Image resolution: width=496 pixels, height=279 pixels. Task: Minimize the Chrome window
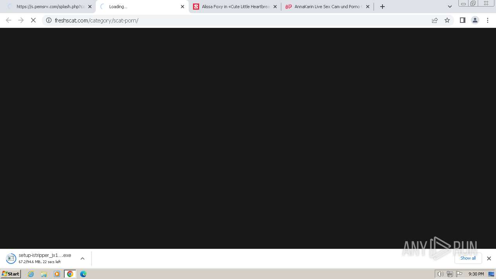point(463,3)
